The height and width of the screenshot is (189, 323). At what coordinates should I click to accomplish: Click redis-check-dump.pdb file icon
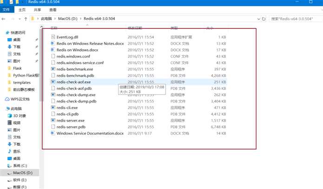53,101
